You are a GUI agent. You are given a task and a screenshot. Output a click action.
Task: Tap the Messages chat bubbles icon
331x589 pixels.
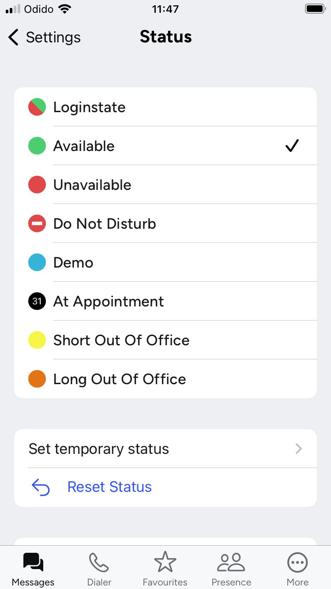click(x=33, y=562)
